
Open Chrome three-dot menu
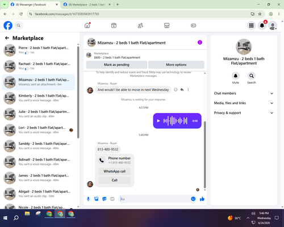click(279, 14)
